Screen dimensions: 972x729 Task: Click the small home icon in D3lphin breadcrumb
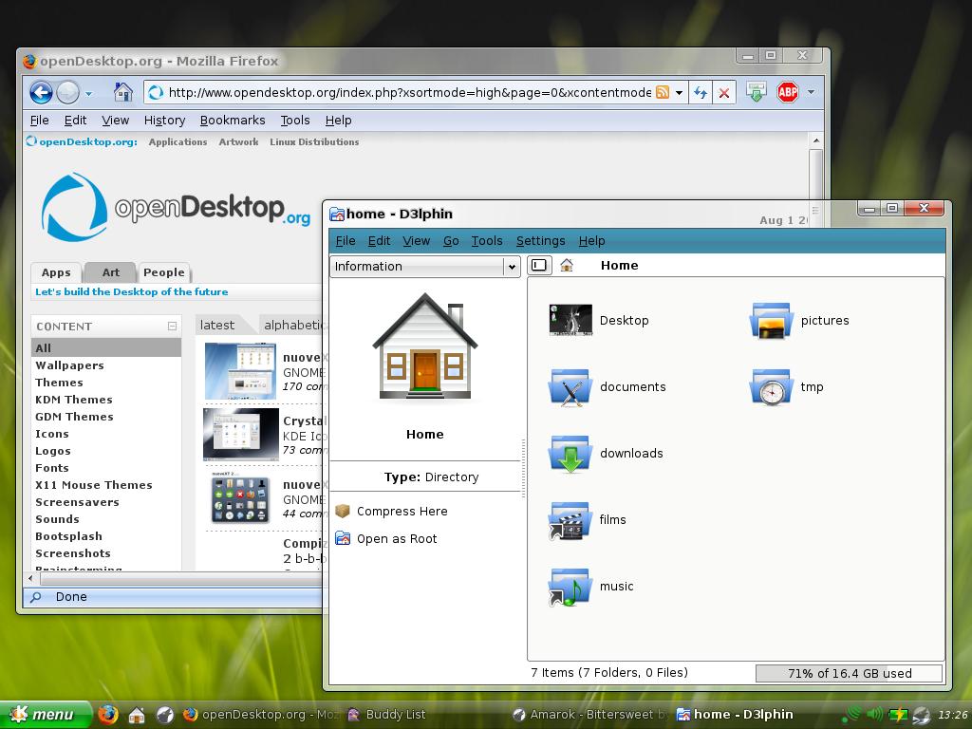[567, 266]
